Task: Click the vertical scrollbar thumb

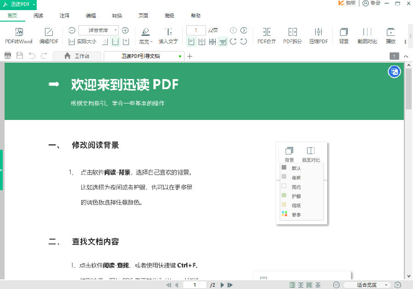Action: point(408,90)
